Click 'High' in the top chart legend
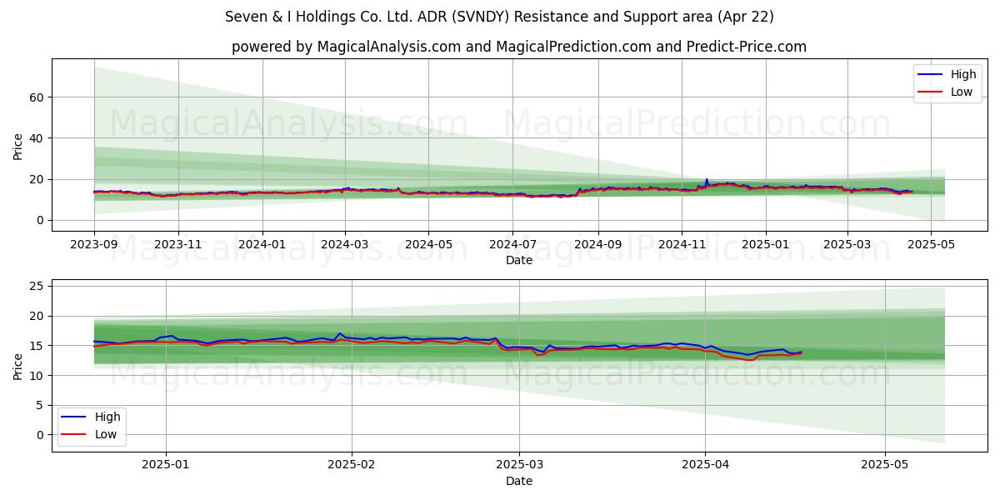1000x500 pixels. click(x=962, y=74)
